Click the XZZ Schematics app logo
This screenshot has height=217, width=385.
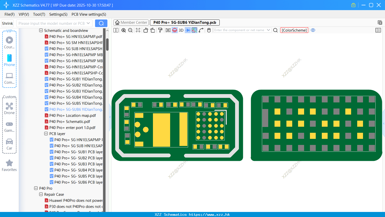[6, 5]
